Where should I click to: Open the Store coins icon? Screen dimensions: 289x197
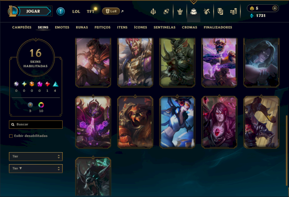click(x=233, y=12)
